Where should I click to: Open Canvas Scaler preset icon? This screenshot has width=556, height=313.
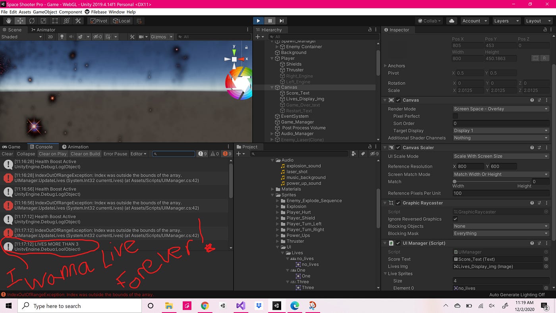(x=540, y=147)
